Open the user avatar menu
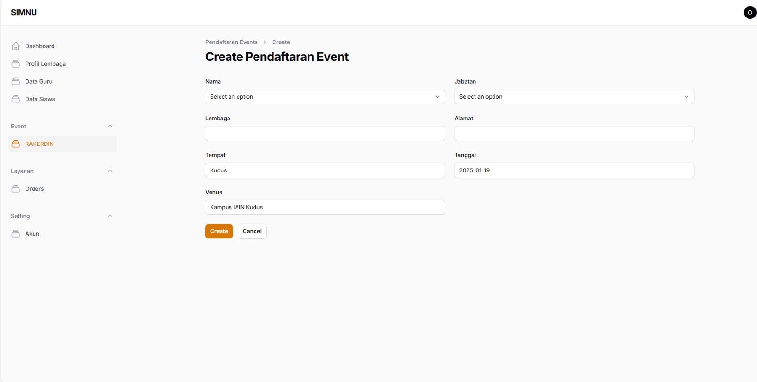757x382 pixels. coord(750,13)
